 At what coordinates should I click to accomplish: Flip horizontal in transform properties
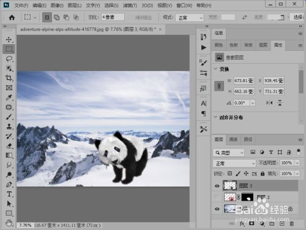click(x=269, y=103)
